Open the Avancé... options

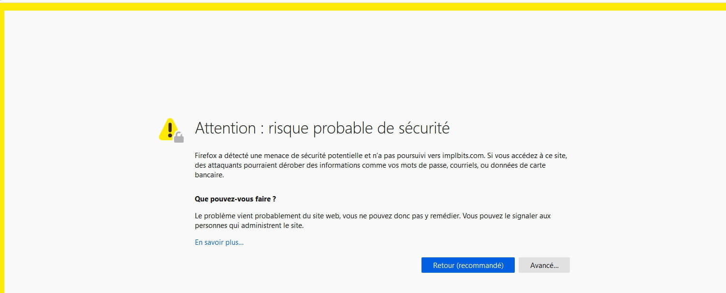click(x=544, y=265)
